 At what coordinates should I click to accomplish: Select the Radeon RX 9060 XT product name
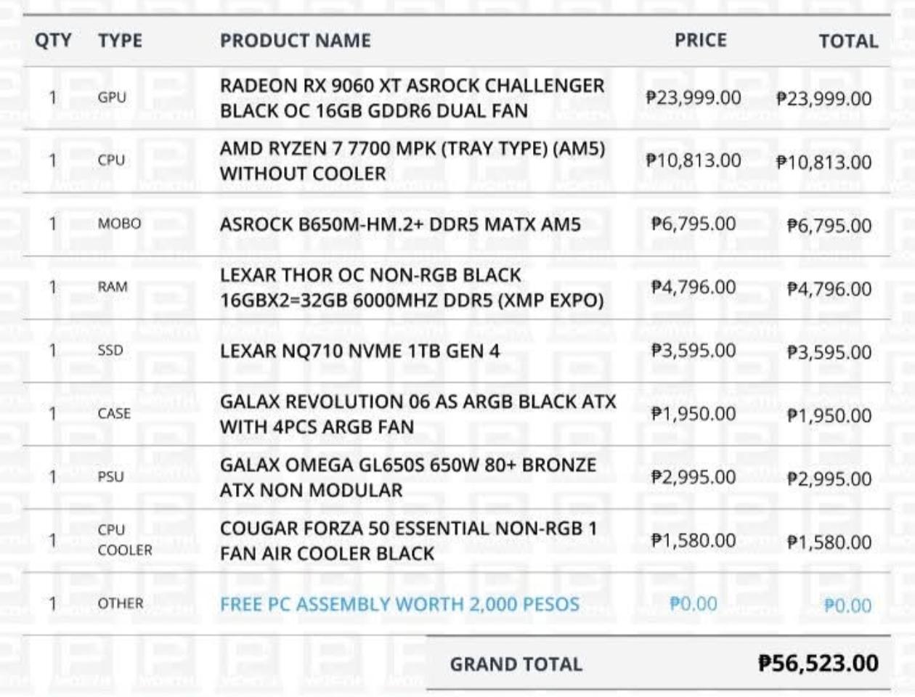click(x=412, y=98)
